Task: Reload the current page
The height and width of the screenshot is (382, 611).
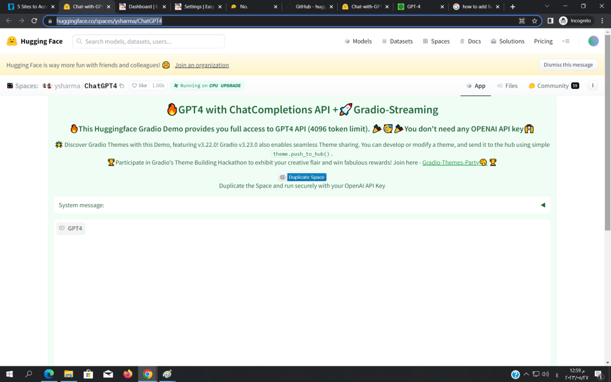Action: 34,21
